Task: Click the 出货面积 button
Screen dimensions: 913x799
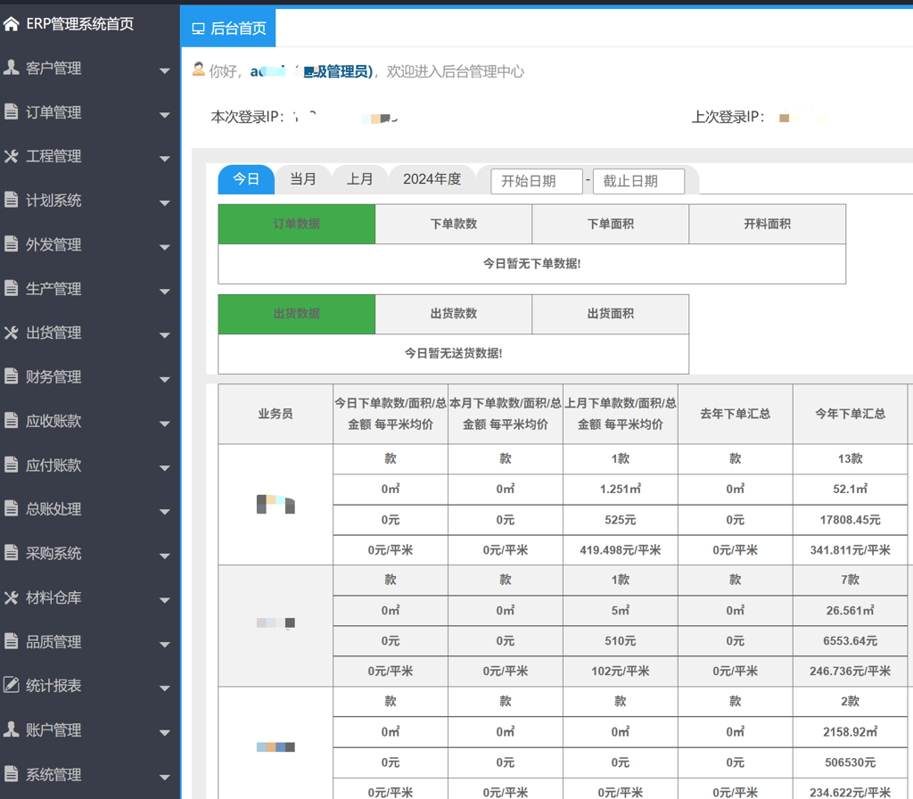Action: [x=610, y=314]
